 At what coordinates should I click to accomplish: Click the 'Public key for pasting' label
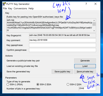35,17
